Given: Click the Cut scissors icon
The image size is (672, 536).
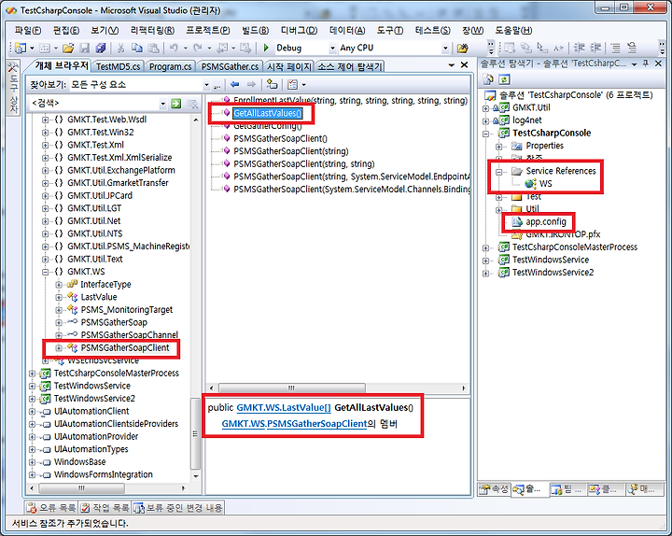Looking at the screenshot, I should click(120, 48).
